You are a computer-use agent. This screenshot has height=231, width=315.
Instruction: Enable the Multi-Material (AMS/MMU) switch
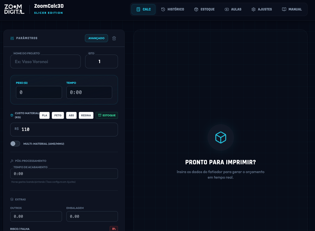15,144
